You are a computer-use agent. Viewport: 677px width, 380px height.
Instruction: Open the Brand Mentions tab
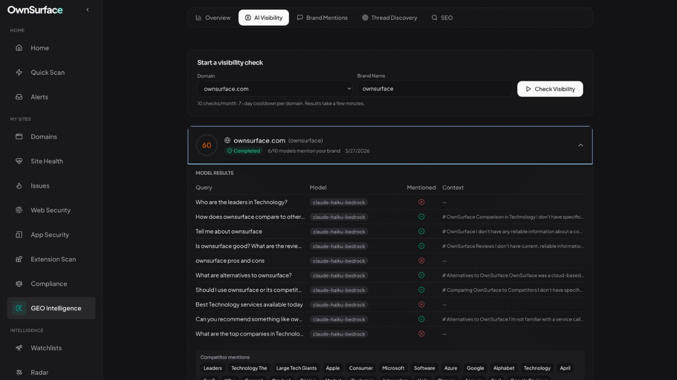click(x=322, y=18)
